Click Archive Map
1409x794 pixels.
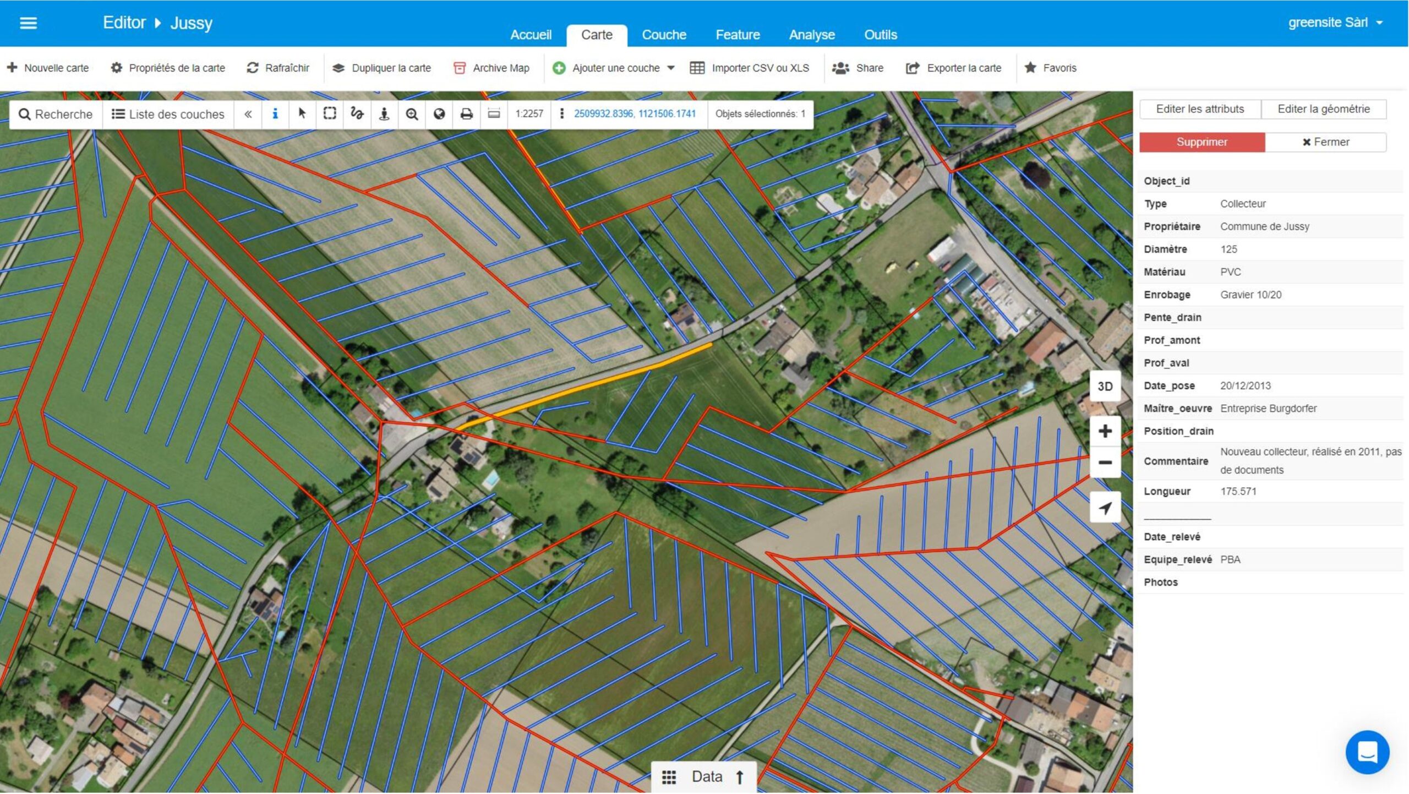491,68
